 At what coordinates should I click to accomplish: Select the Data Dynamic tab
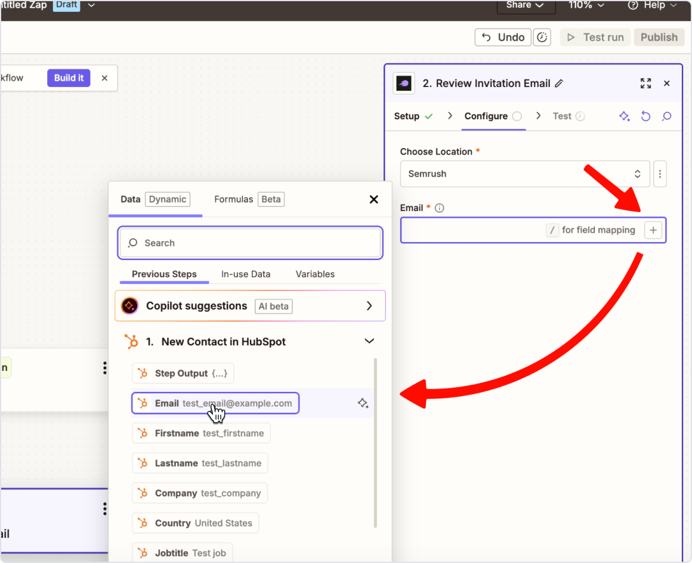point(155,199)
